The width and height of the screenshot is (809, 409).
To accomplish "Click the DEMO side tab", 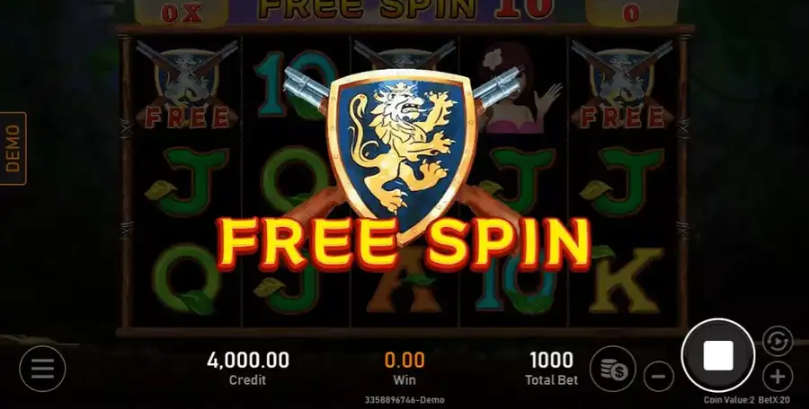I will tap(13, 148).
